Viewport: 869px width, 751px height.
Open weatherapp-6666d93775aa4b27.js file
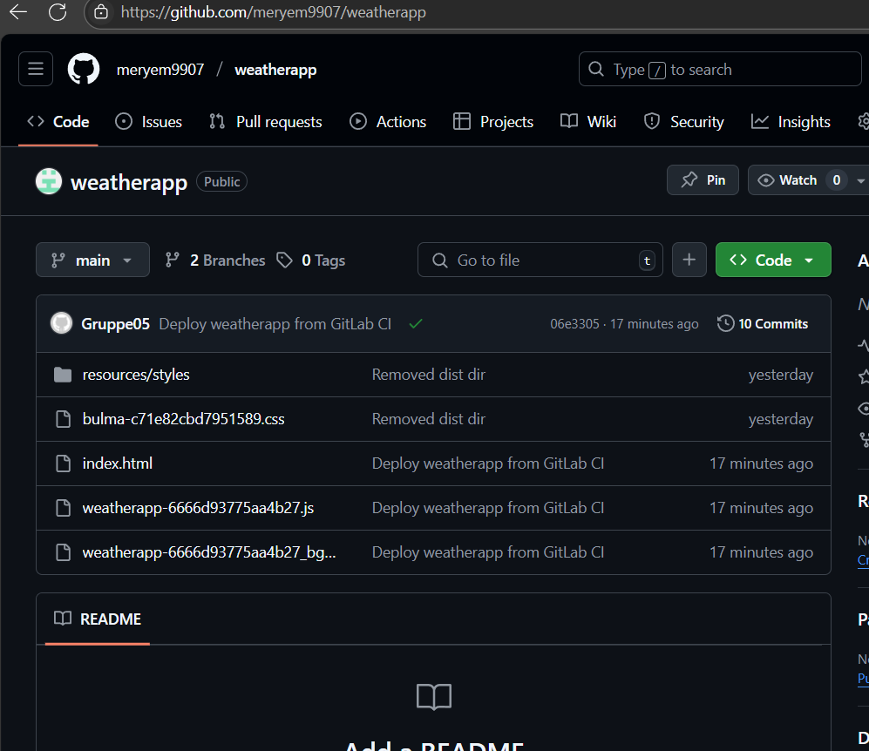[x=198, y=508]
